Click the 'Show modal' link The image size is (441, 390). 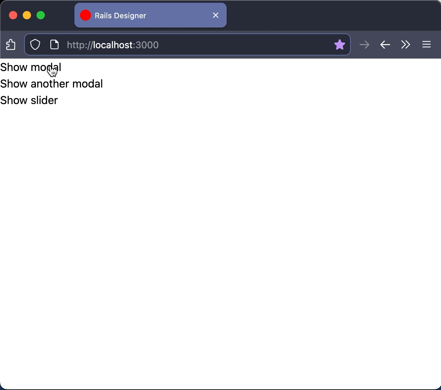pos(31,67)
